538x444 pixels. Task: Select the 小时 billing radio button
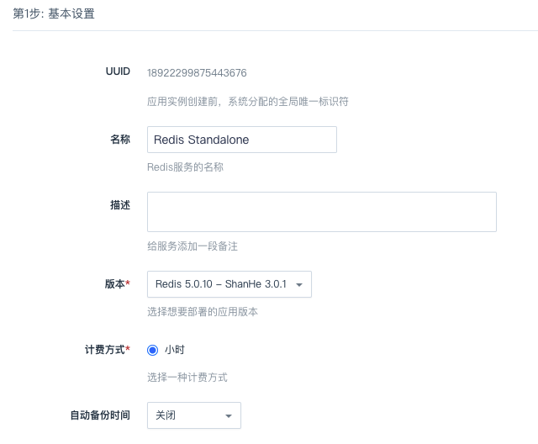[152, 350]
